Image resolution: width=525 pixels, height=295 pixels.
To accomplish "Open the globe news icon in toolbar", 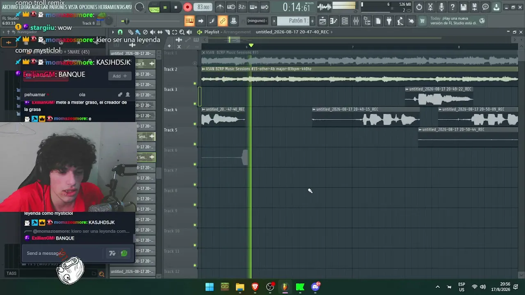I will [x=482, y=21].
